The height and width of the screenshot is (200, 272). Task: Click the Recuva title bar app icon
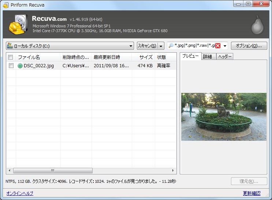6,5
